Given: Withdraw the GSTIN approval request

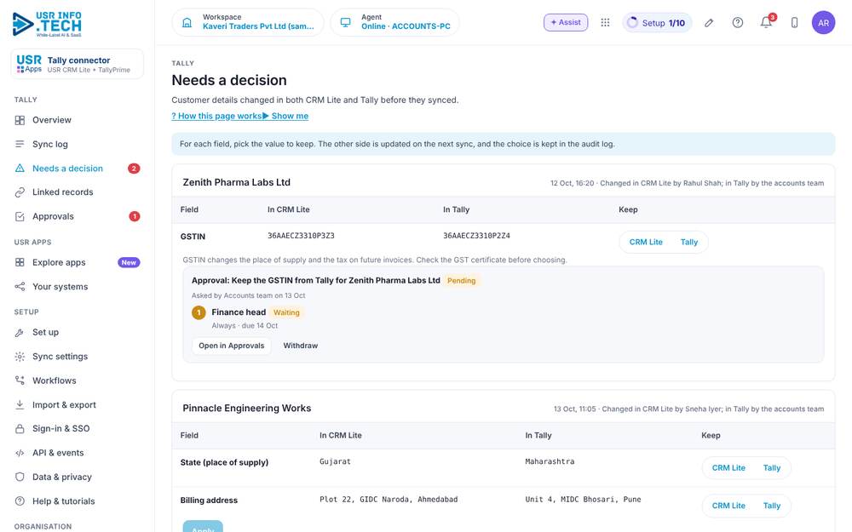Looking at the screenshot, I should click(x=301, y=346).
